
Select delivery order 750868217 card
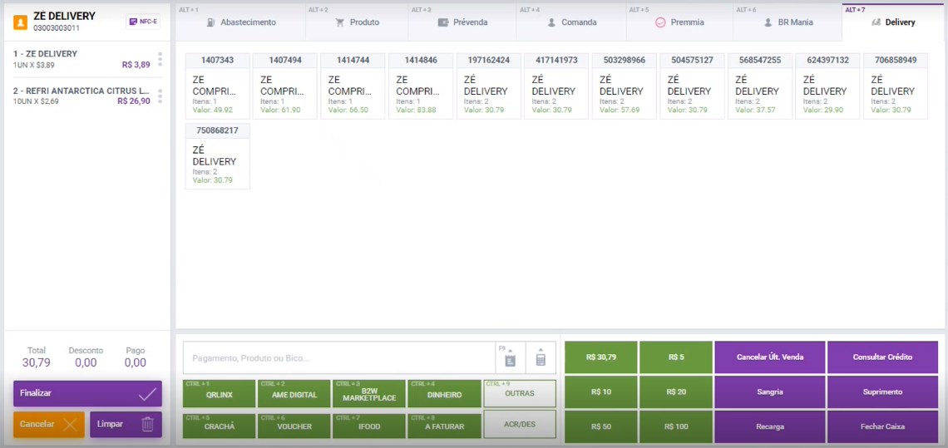218,156
